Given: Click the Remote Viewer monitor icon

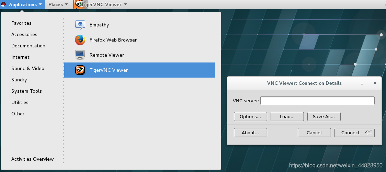Looking at the screenshot, I should coord(80,55).
